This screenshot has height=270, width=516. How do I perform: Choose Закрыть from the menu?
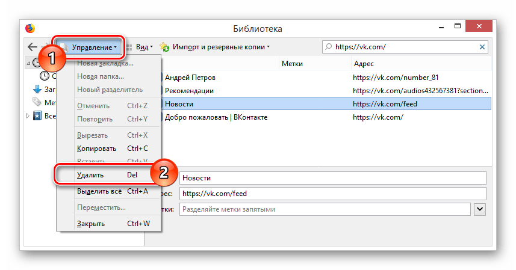click(x=91, y=224)
